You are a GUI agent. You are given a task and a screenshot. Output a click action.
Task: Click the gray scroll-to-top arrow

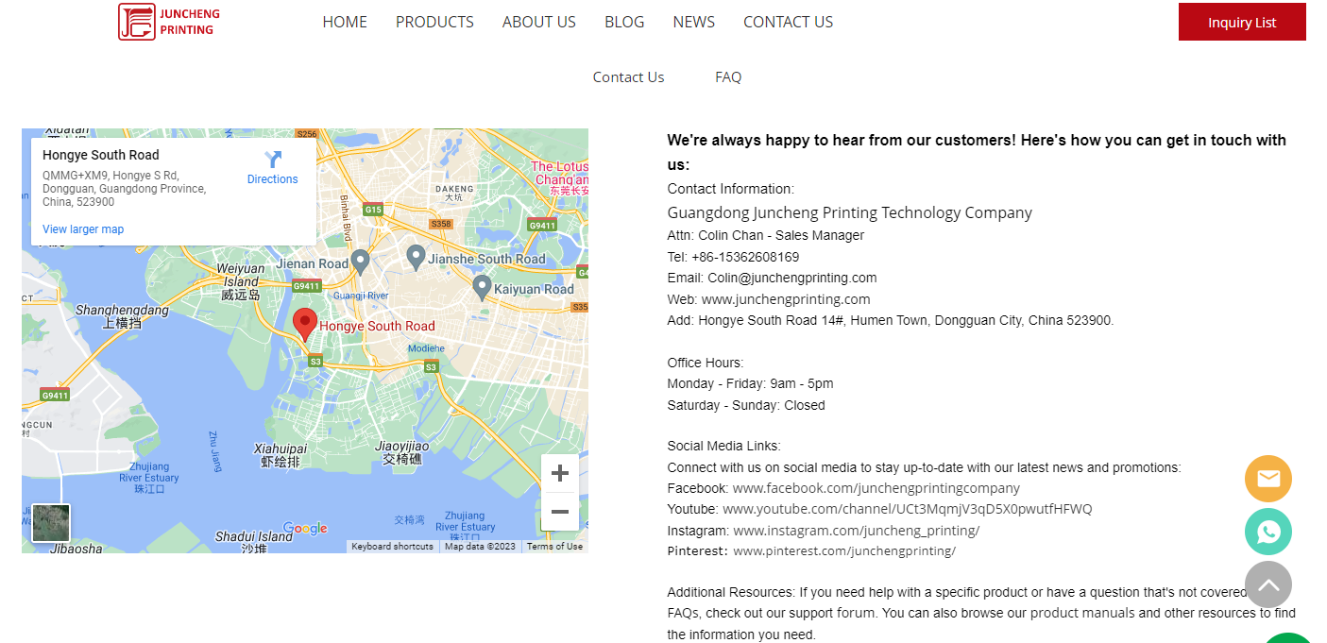tap(1267, 584)
